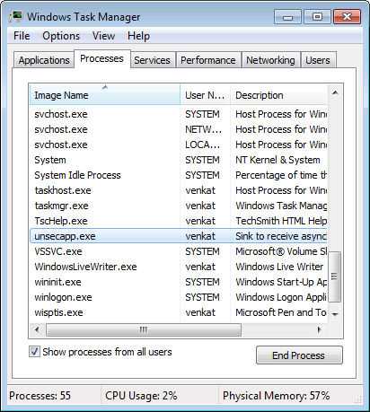
Task: Sort by Image Name column header
Action: pyautogui.click(x=104, y=95)
